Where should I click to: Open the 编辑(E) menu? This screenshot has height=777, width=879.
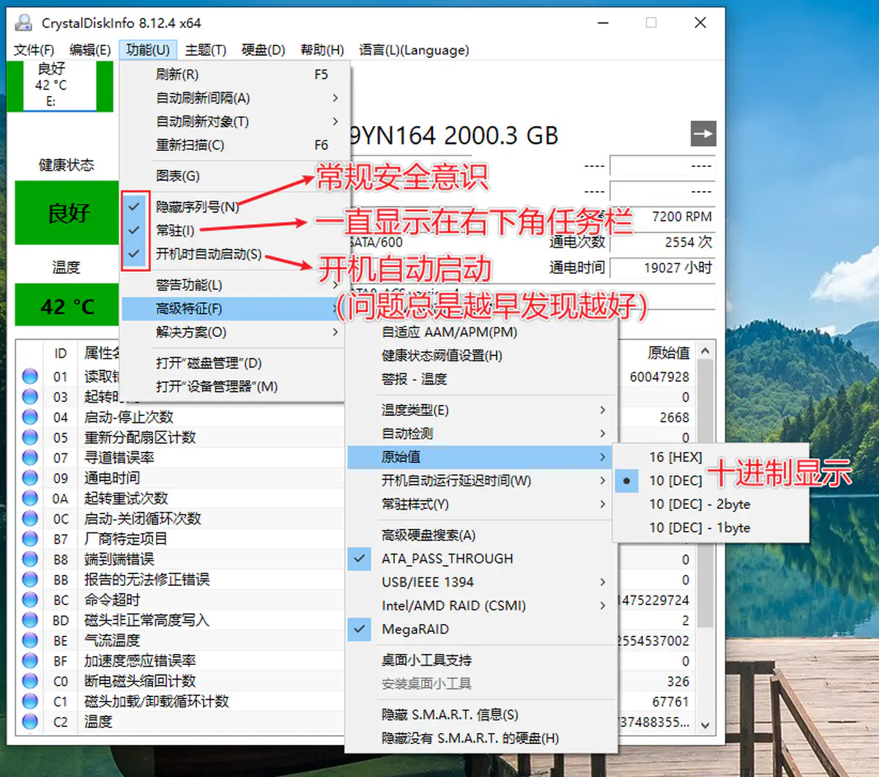pyautogui.click(x=90, y=50)
